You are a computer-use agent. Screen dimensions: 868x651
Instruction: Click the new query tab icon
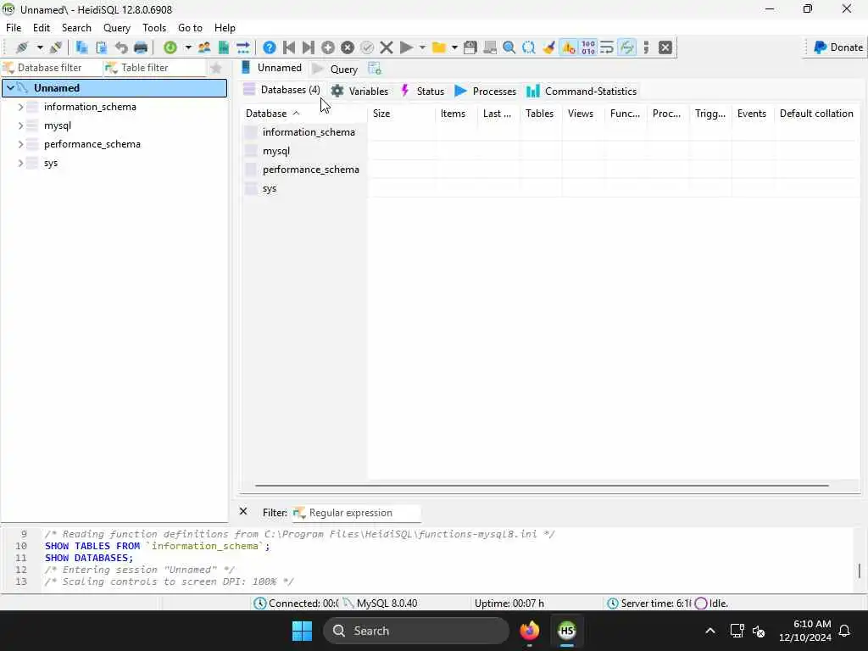point(375,69)
